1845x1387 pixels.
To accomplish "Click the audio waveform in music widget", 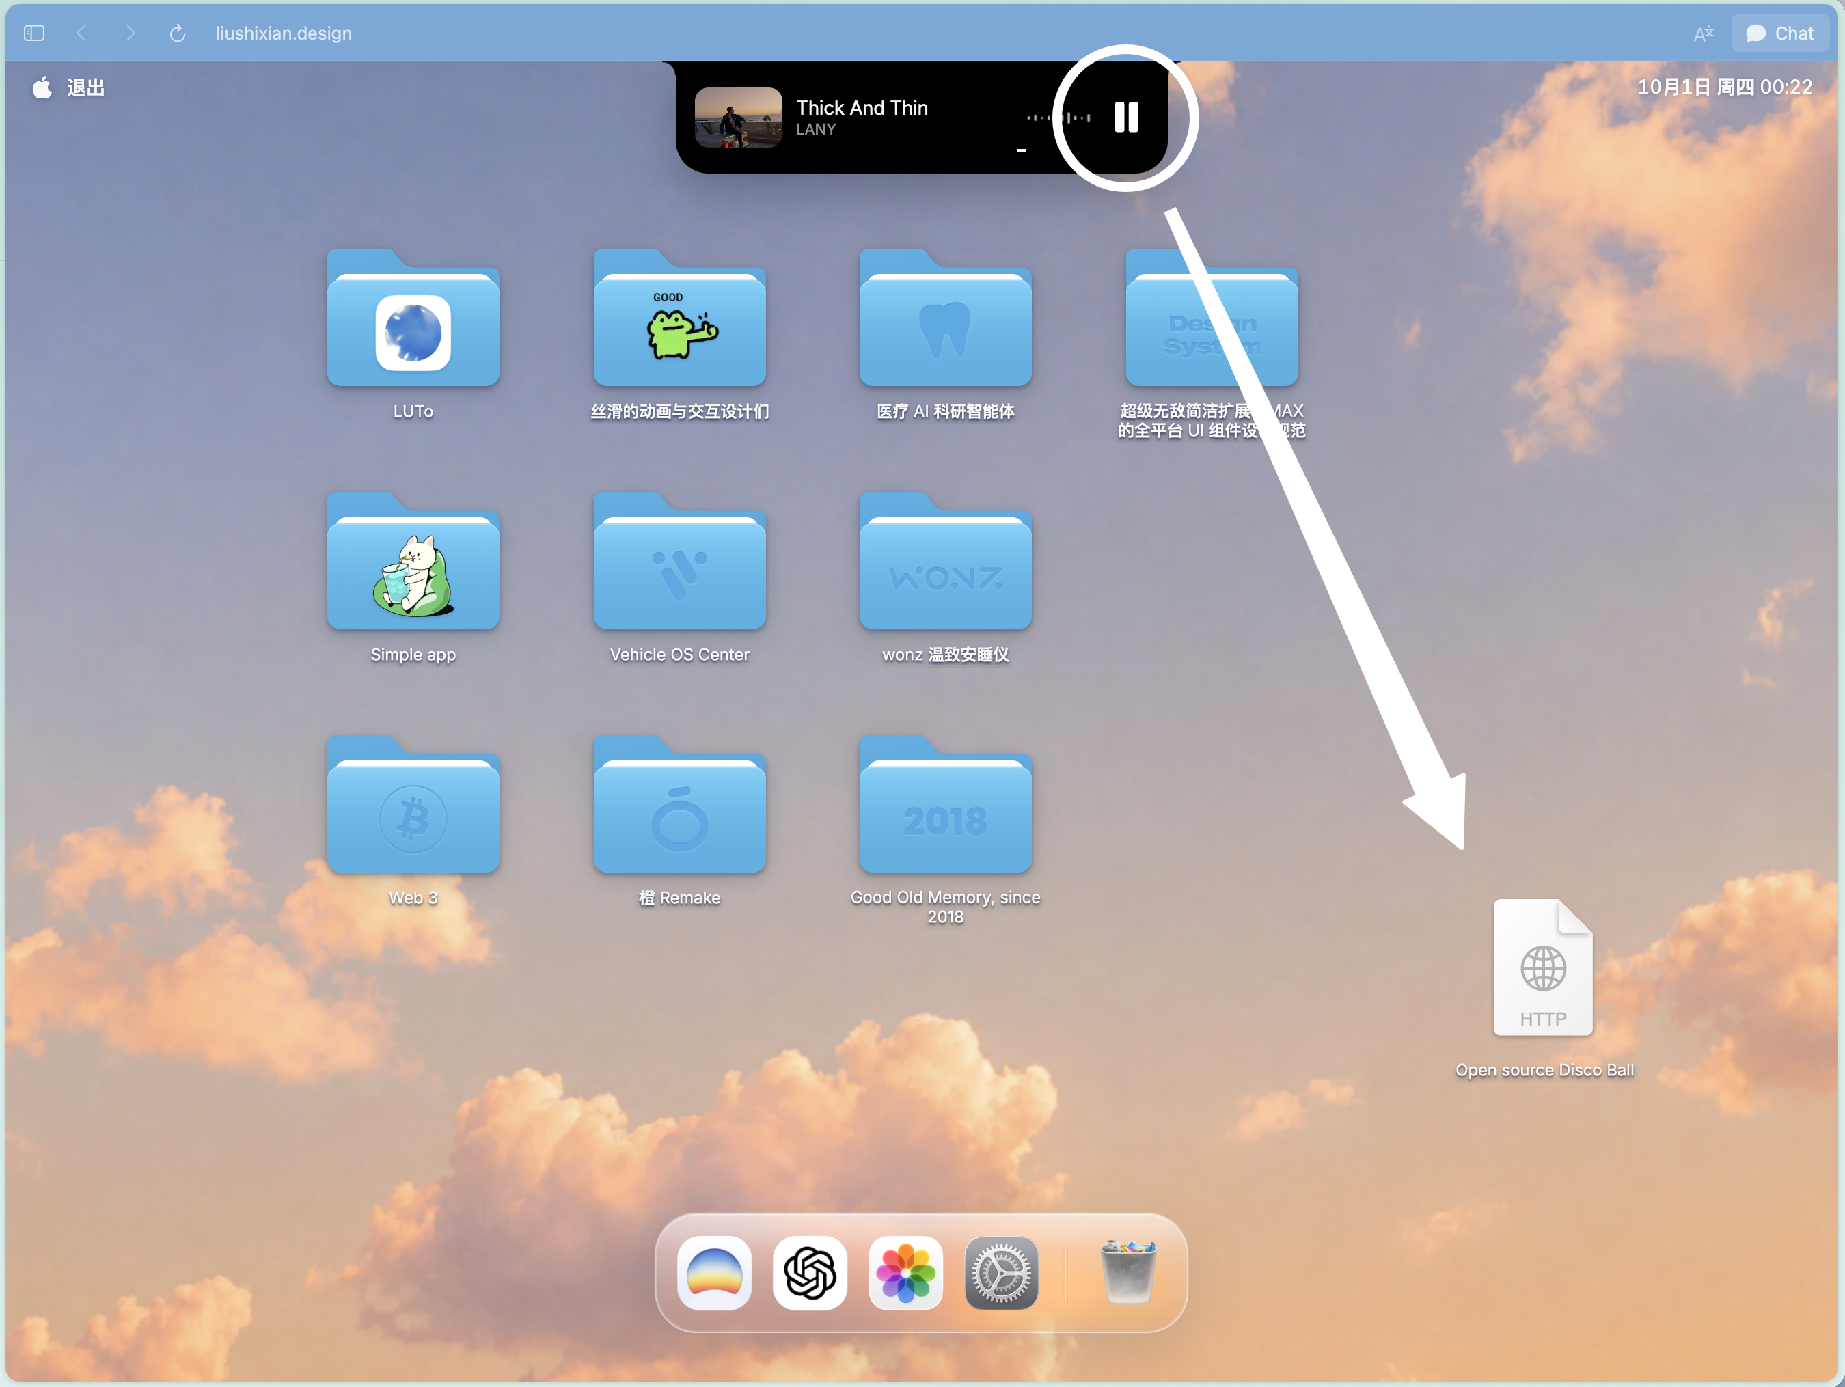I will 1058,118.
